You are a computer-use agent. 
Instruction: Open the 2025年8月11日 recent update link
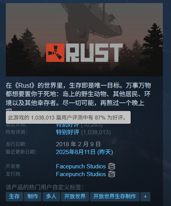coord(85,152)
